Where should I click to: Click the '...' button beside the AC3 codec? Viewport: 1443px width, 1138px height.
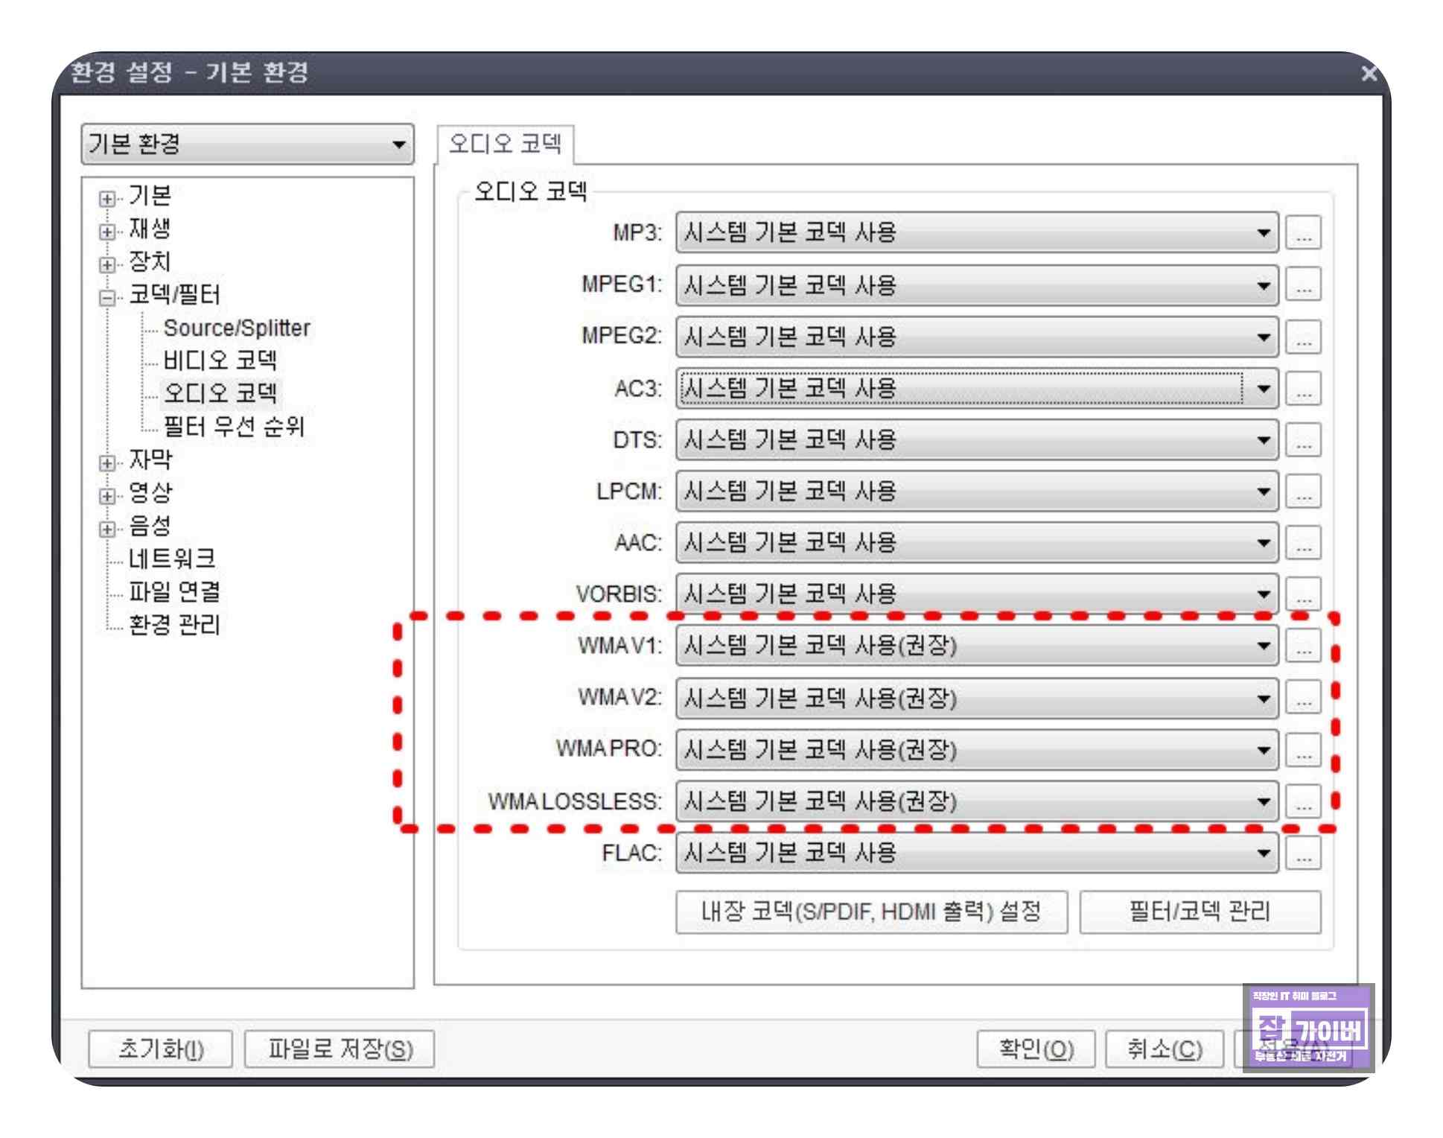point(1303,389)
